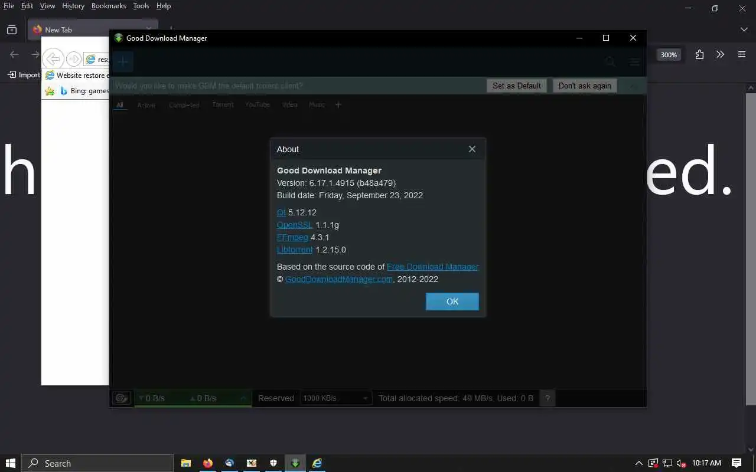Open Firefox Edit menu

(27, 6)
